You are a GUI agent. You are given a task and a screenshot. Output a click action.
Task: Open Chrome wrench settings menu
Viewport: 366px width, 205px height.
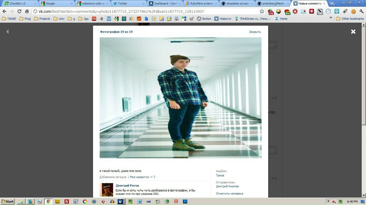(361, 11)
